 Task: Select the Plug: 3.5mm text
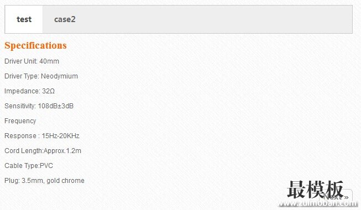(x=24, y=181)
